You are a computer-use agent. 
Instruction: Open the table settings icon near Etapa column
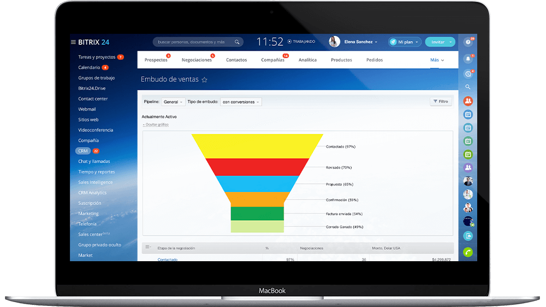[x=148, y=248]
